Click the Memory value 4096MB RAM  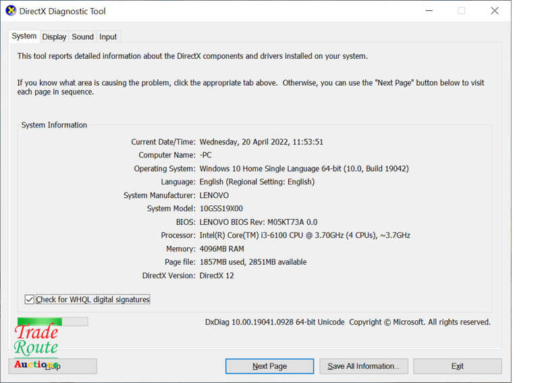point(222,249)
